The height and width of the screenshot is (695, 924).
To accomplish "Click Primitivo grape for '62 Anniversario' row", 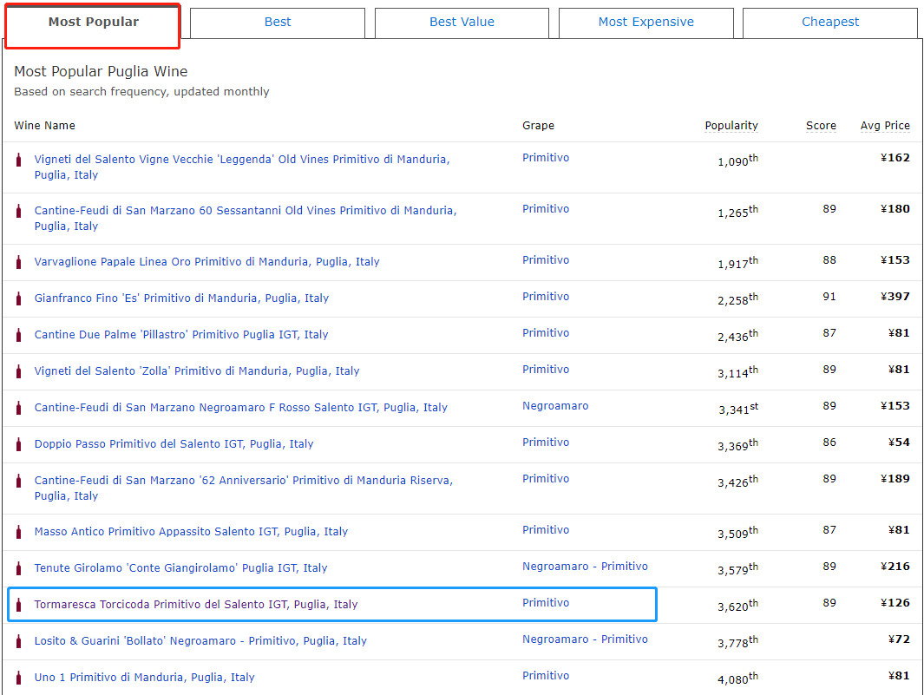I will click(546, 479).
